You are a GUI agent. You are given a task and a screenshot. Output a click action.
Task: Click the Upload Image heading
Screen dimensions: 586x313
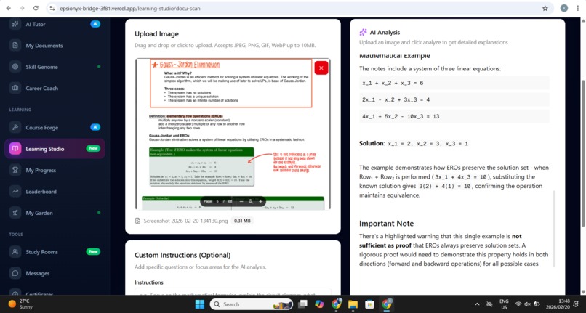(156, 34)
